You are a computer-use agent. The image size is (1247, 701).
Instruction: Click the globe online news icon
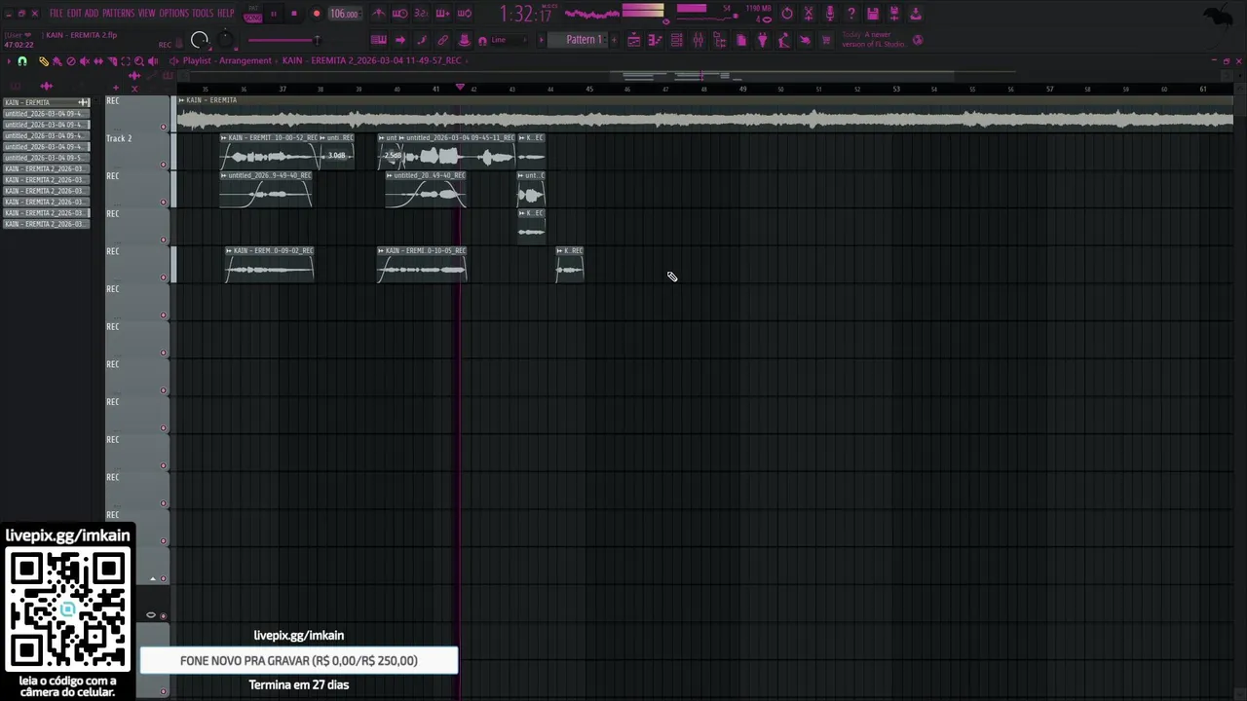(x=918, y=40)
